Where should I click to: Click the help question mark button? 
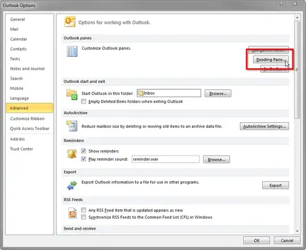pos(281,3)
